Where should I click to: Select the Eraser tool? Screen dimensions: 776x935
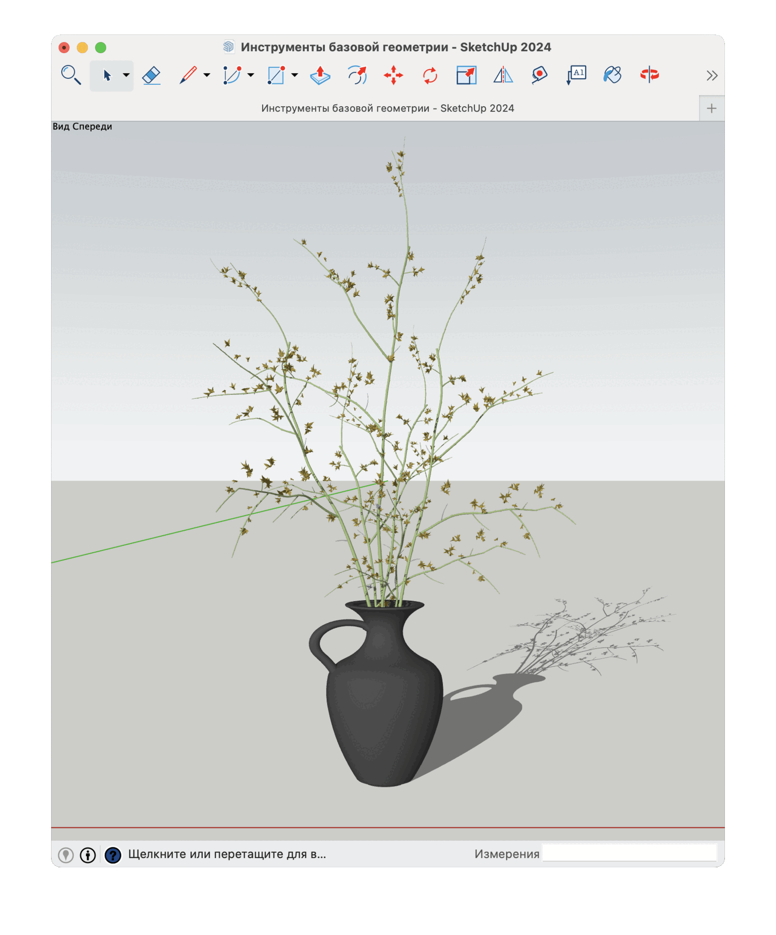[151, 75]
